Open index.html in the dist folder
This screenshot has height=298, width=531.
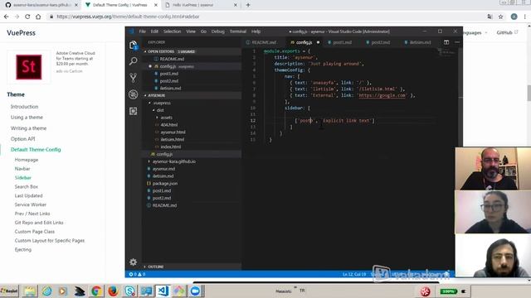pyautogui.click(x=171, y=147)
